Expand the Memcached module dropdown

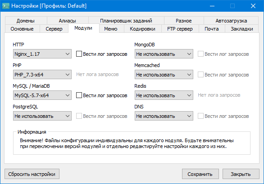click(164, 75)
